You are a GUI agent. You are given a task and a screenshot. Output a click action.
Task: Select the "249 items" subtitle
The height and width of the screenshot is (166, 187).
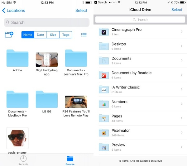click(x=118, y=135)
